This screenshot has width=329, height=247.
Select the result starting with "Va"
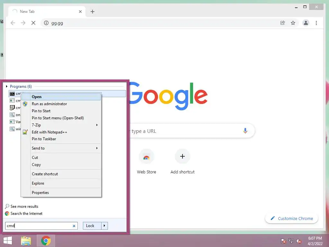point(15,122)
